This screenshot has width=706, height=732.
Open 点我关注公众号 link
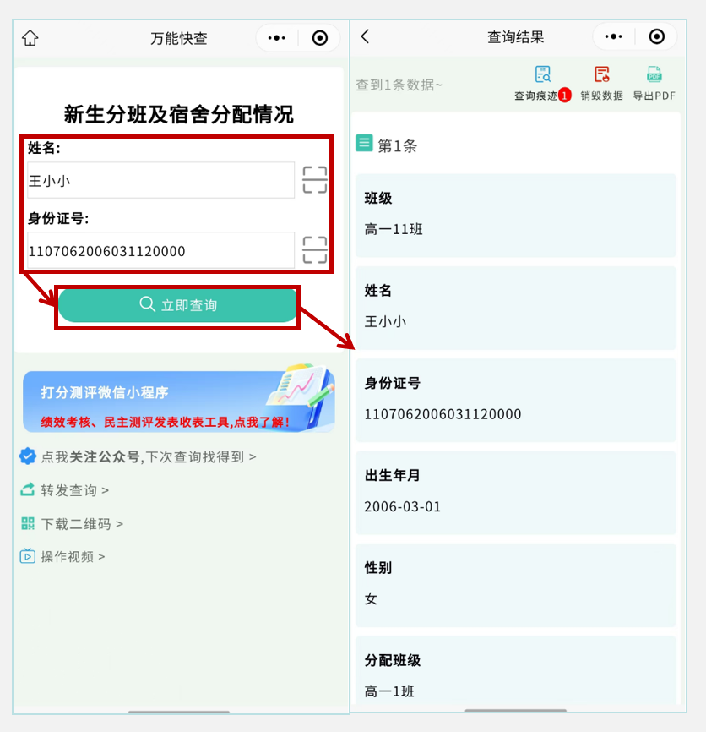click(x=149, y=456)
